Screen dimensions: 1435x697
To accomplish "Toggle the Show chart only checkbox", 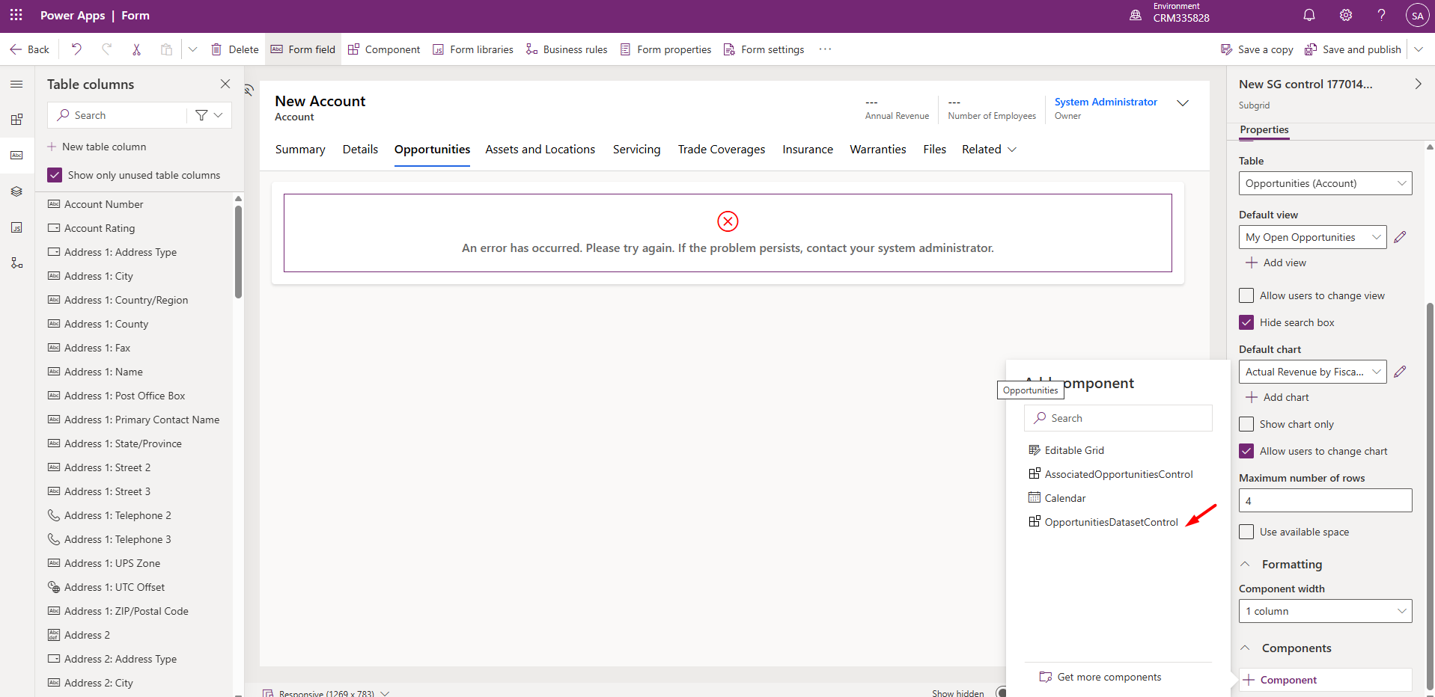I will tap(1246, 424).
